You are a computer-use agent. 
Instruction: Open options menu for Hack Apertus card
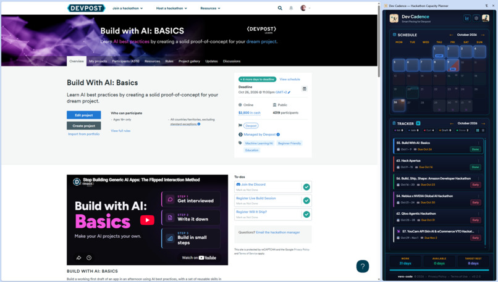(x=478, y=160)
